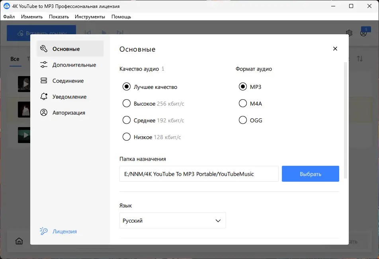The image size is (379, 259).
Task: Click the wrench icon beside Основные
Action: tap(44, 49)
